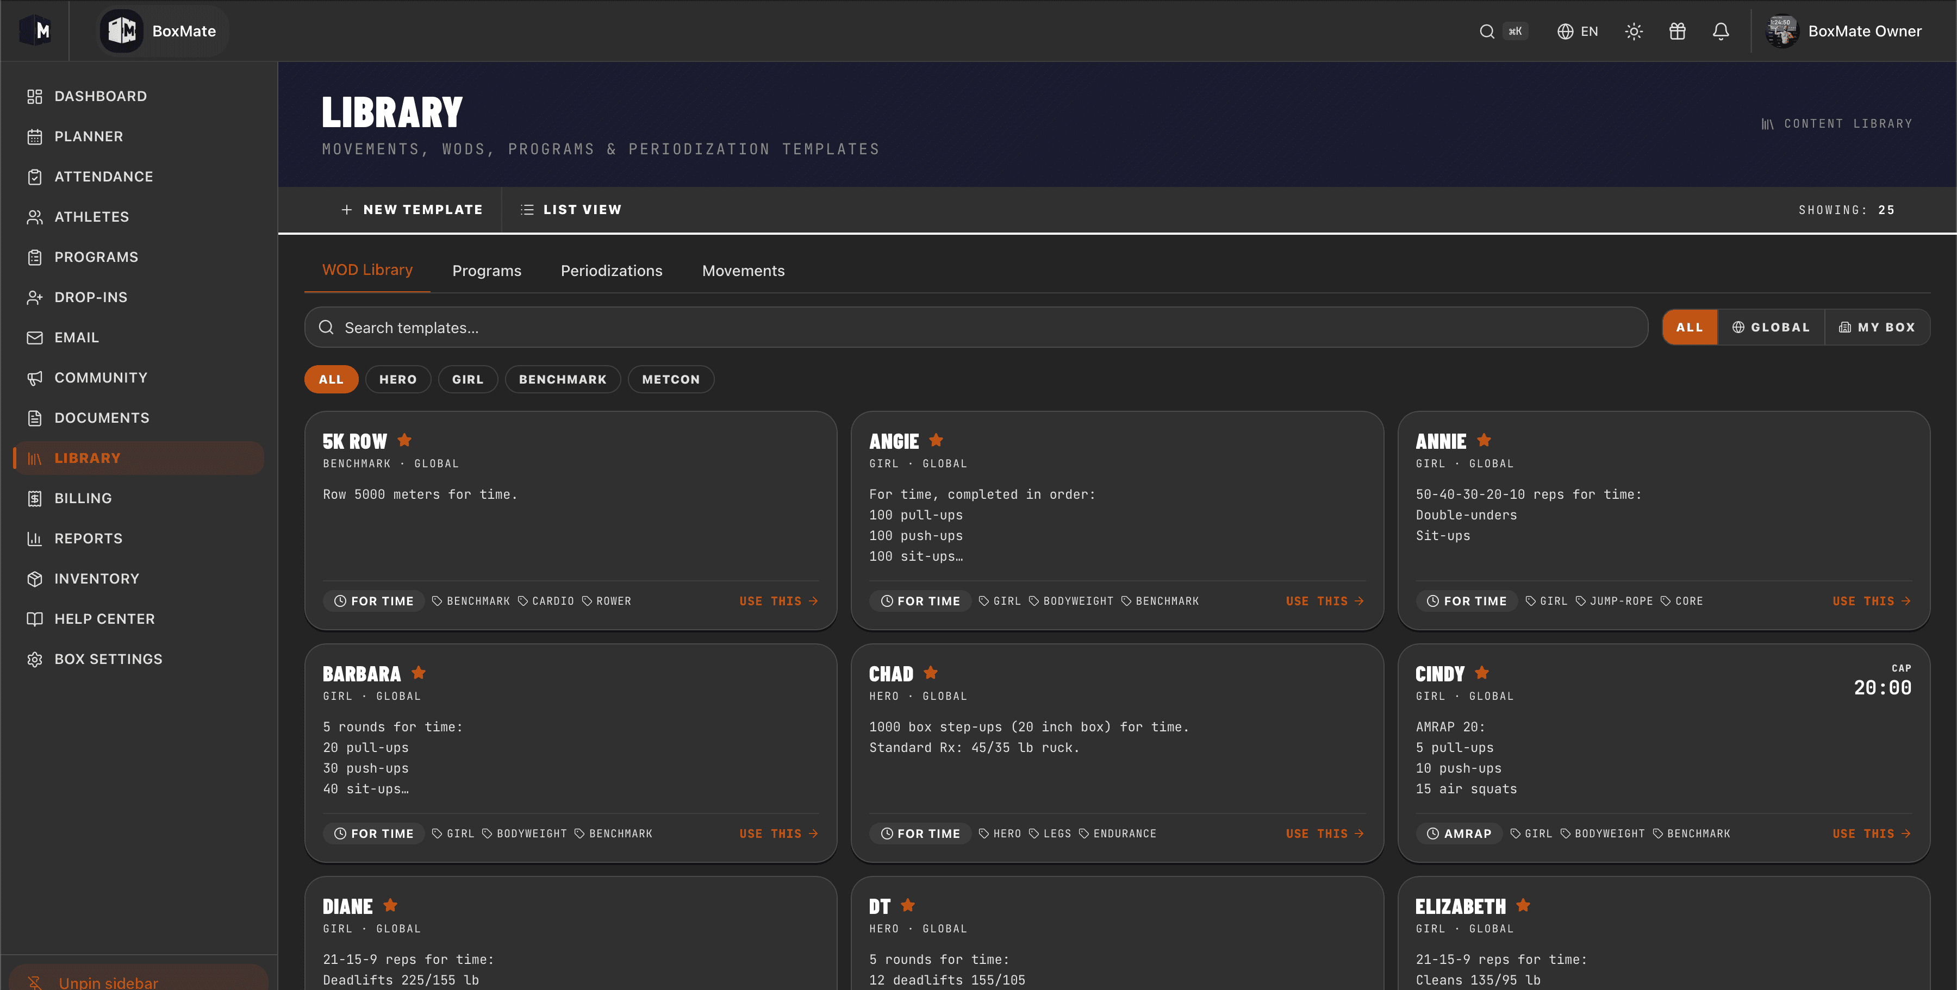Click the M app logo in corner
Image resolution: width=1957 pixels, height=990 pixels.
pos(35,31)
